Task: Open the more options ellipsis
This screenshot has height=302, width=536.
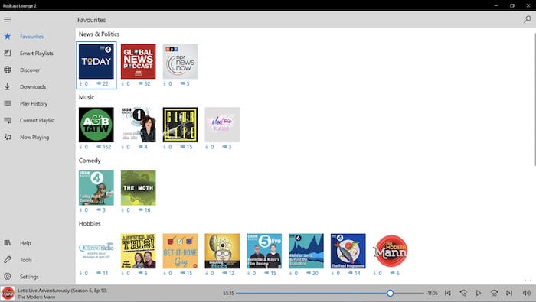Action: [528, 281]
